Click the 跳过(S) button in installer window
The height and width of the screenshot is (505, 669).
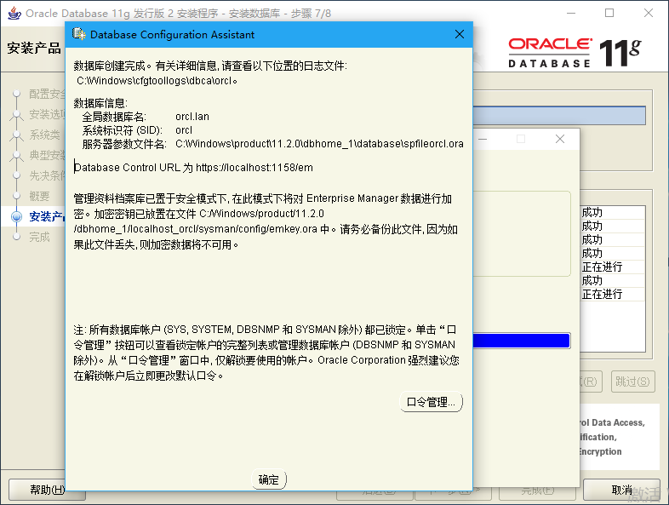[632, 382]
